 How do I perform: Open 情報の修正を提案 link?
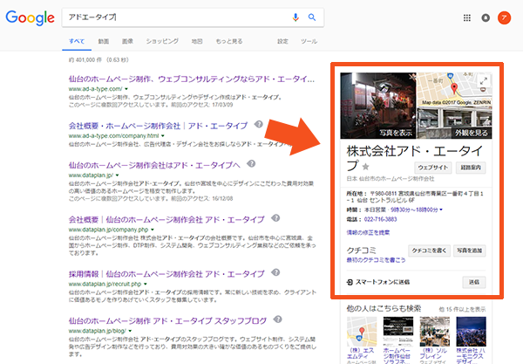click(x=368, y=232)
